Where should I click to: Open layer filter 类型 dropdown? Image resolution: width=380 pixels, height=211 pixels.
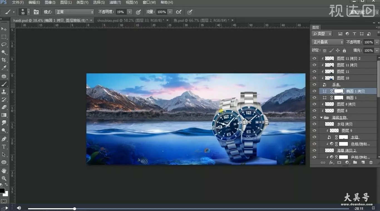(322, 34)
